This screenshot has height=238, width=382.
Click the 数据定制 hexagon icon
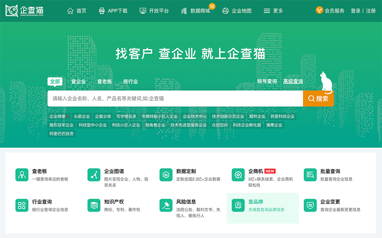[165, 175]
